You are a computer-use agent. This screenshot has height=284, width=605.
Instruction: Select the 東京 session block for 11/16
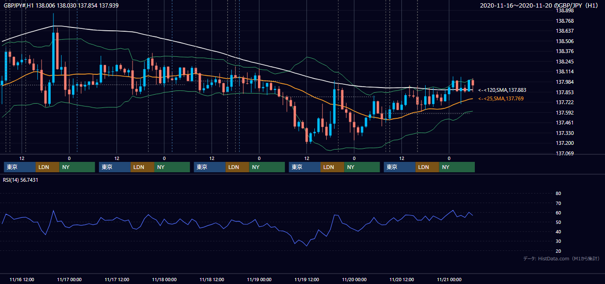tap(20, 167)
